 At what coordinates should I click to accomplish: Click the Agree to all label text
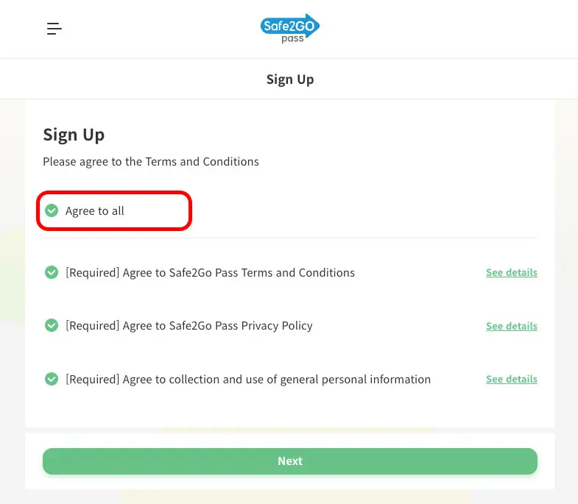[95, 211]
